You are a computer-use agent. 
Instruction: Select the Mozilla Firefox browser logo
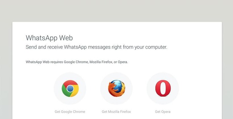116,89
